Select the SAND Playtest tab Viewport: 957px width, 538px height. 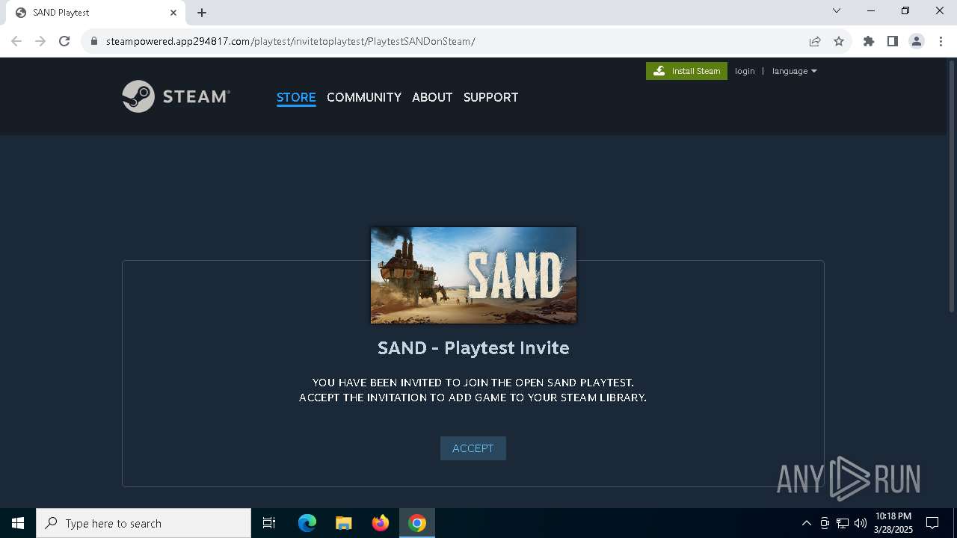tap(96, 13)
